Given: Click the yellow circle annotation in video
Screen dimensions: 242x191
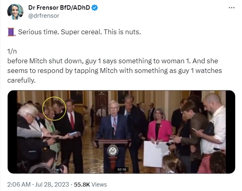Looking at the screenshot, I should pos(54,108).
